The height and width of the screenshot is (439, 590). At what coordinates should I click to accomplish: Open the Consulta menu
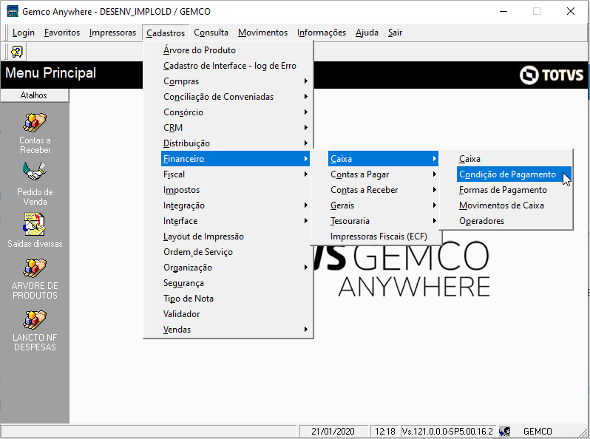click(211, 33)
